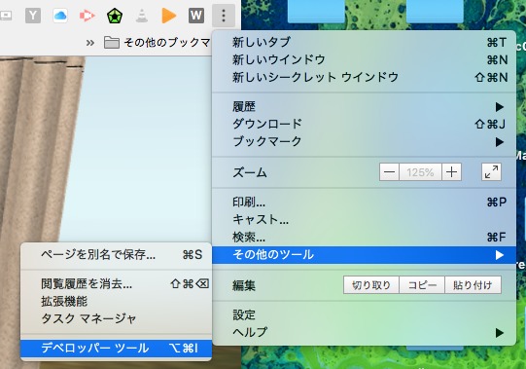Enter fullscreen with the expand arrows icon
The width and height of the screenshot is (526, 369).
click(491, 172)
